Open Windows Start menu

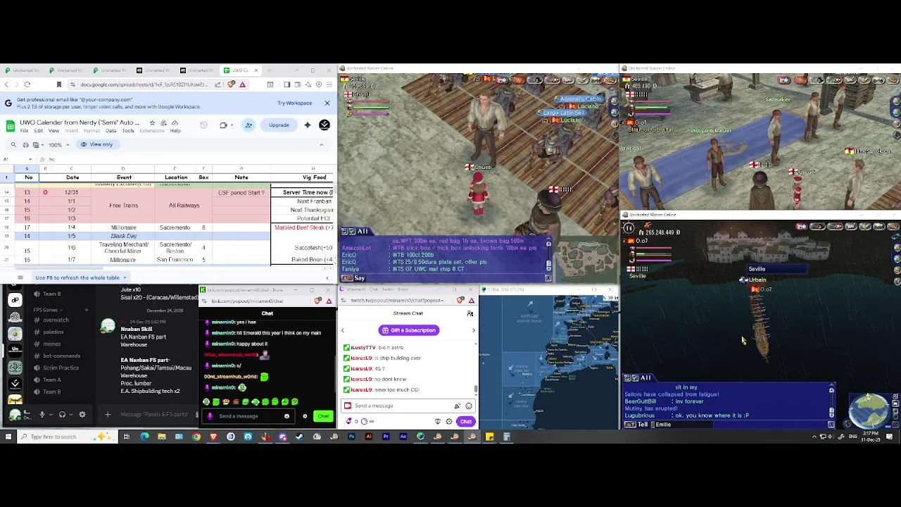(x=8, y=437)
